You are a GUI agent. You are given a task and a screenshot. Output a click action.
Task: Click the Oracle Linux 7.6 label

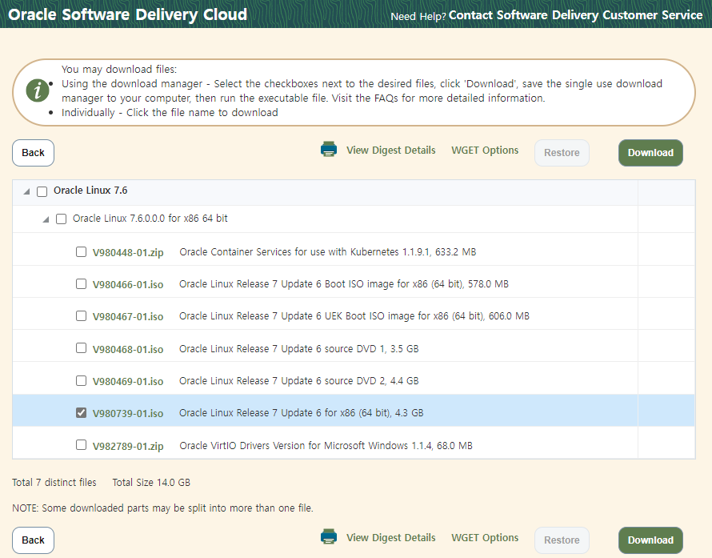click(90, 191)
